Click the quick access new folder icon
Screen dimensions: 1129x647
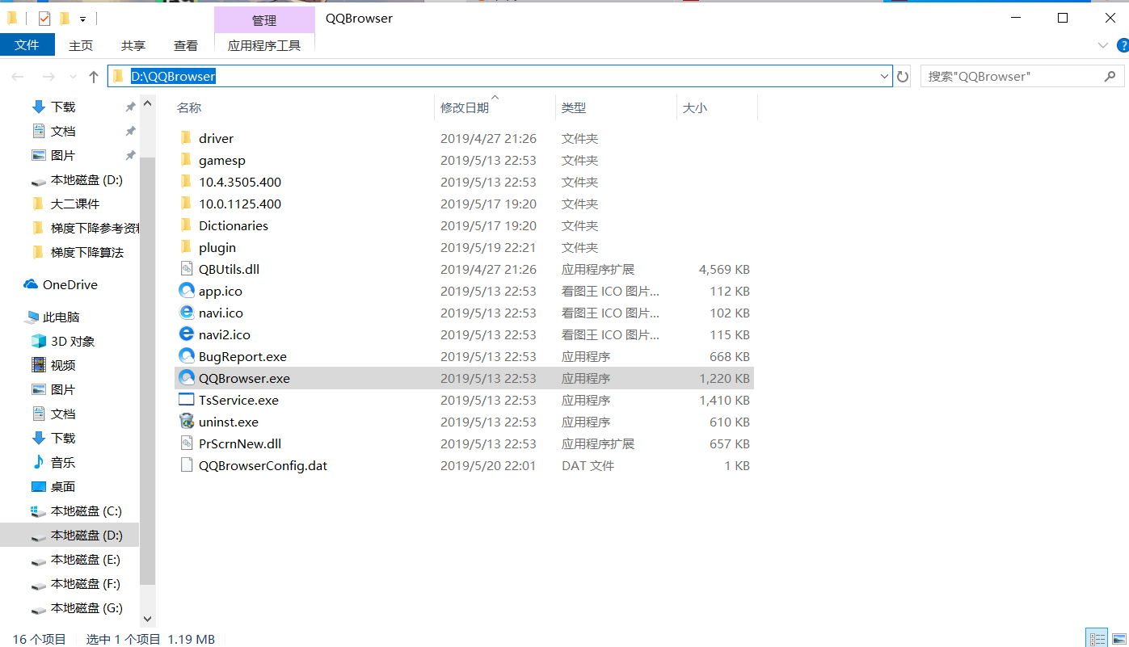65,18
